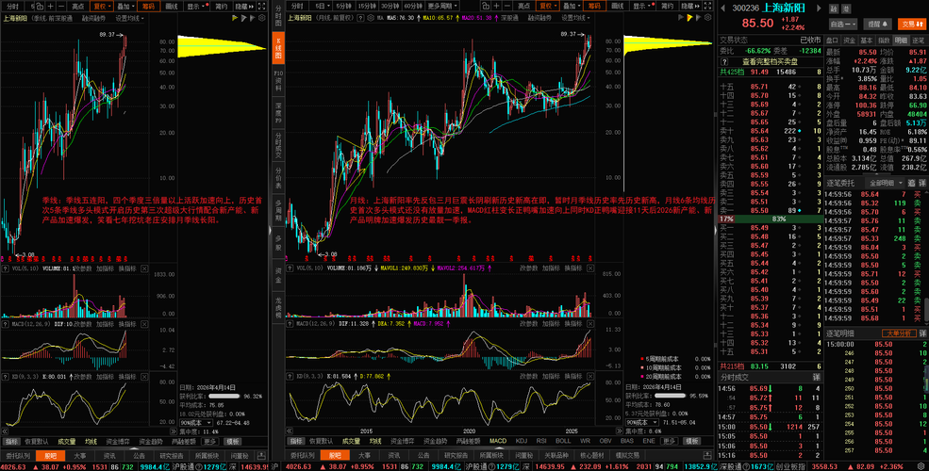Click the 详 button beside 分时成交
The width and height of the screenshot is (929, 471).
click(x=817, y=377)
